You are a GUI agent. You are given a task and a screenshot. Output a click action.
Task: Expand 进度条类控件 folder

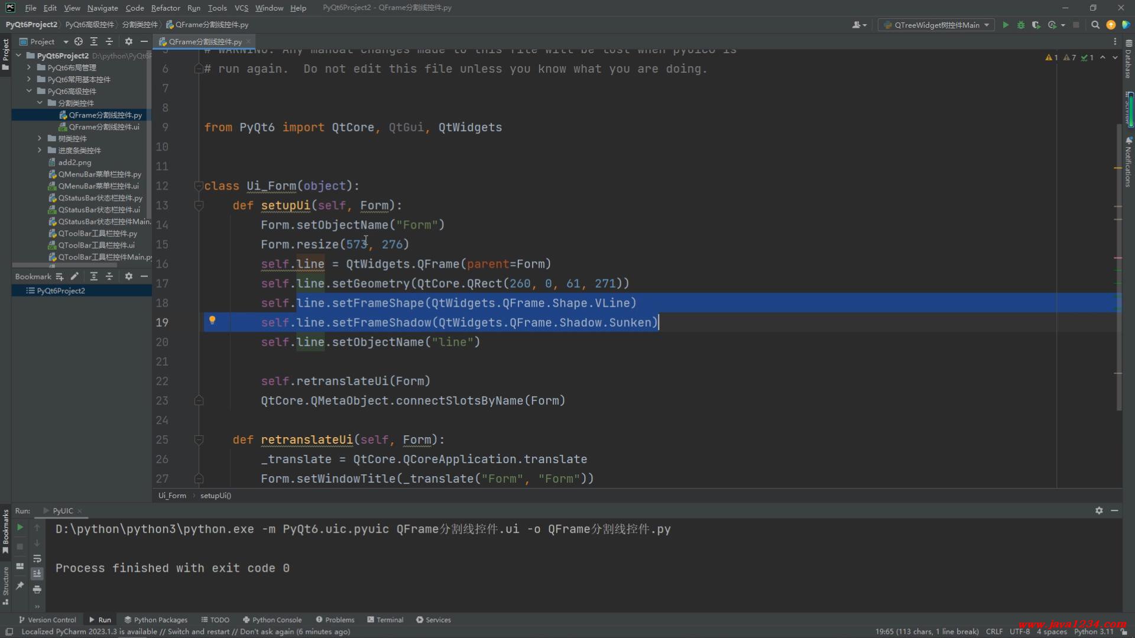click(x=40, y=150)
